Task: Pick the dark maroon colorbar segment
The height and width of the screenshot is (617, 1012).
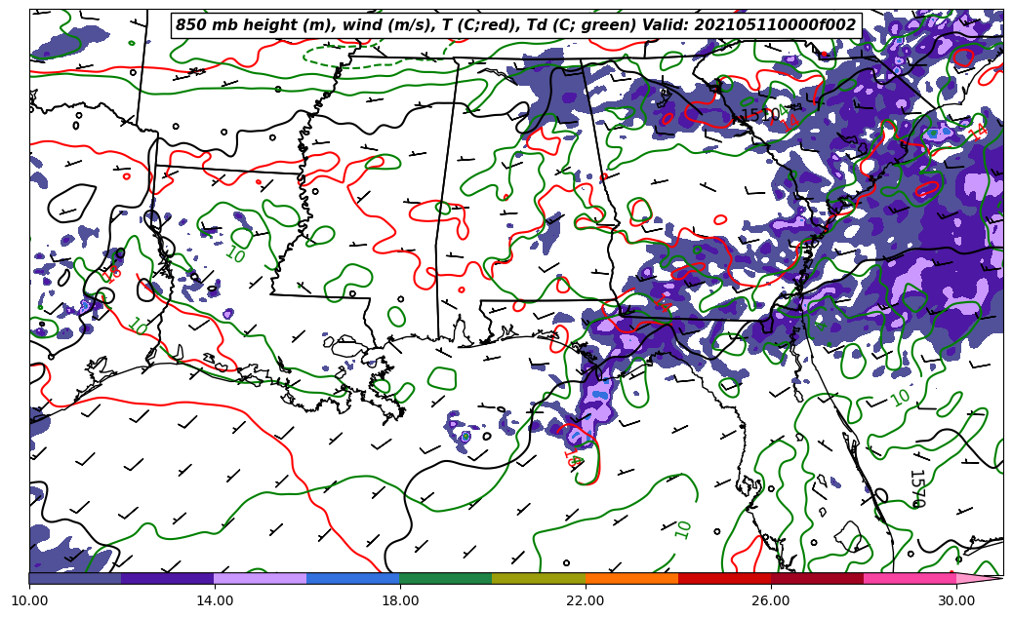Action: pos(817,578)
